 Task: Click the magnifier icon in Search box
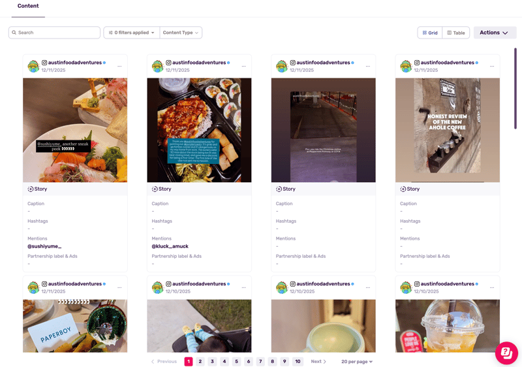(14, 33)
